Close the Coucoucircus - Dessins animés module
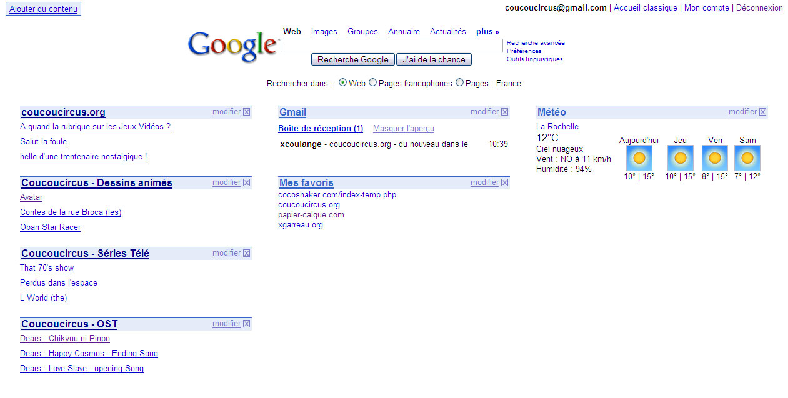Screen dimensions: 788x398 click(x=246, y=183)
